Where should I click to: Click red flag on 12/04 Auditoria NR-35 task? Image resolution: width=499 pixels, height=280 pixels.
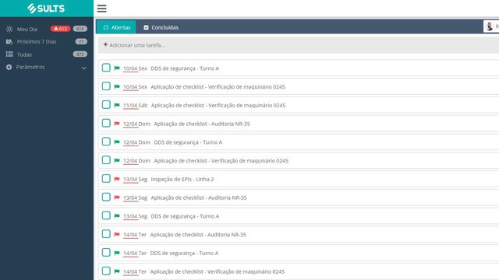point(117,124)
